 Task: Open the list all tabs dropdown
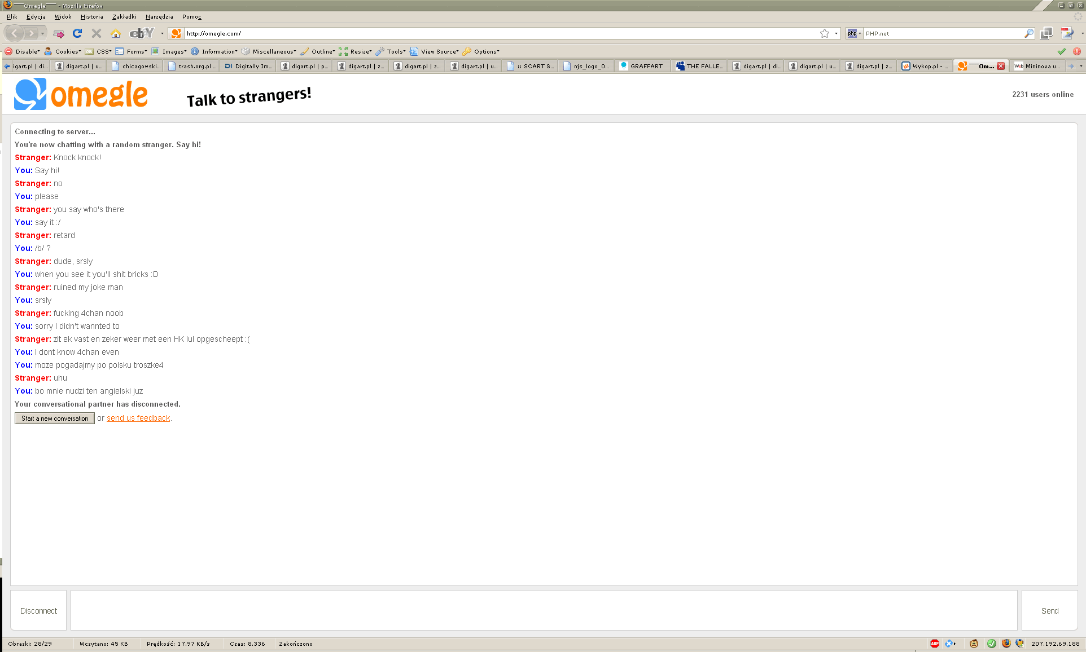pos(1081,66)
